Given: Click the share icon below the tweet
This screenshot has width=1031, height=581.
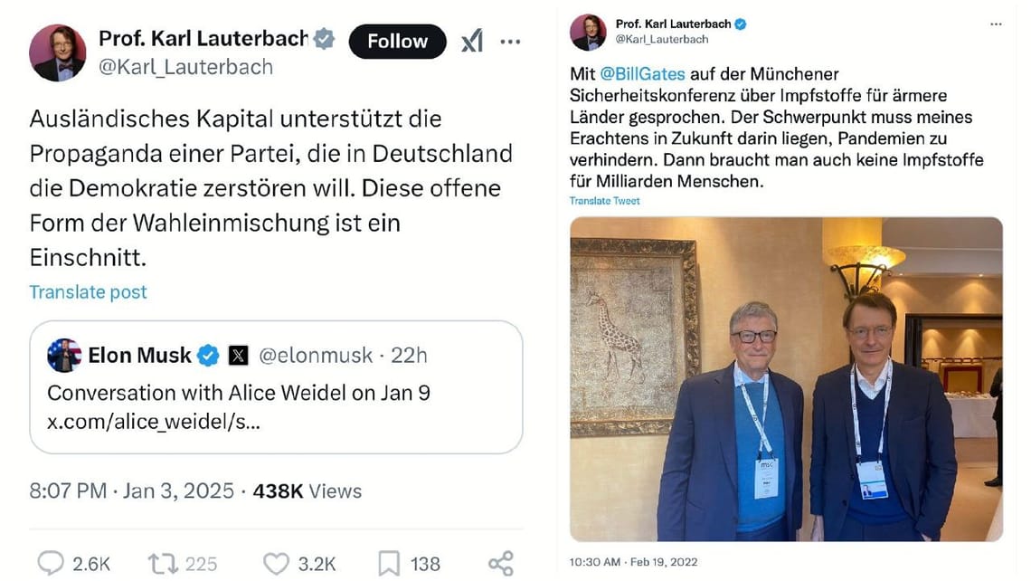Looking at the screenshot, I should (500, 563).
